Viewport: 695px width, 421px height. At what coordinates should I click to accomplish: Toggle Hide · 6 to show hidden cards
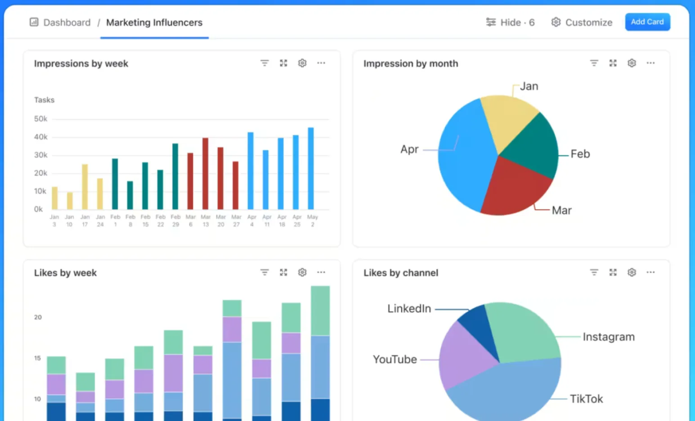510,22
